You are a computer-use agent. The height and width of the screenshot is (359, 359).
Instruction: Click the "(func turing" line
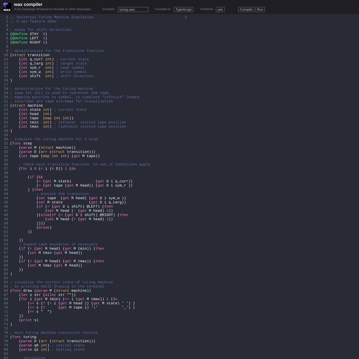[x=23, y=337]
